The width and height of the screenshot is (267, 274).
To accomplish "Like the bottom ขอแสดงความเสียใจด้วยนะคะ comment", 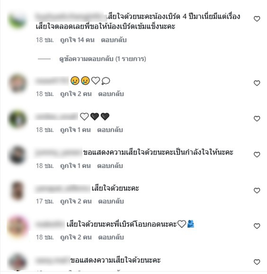I will (x=257, y=262).
